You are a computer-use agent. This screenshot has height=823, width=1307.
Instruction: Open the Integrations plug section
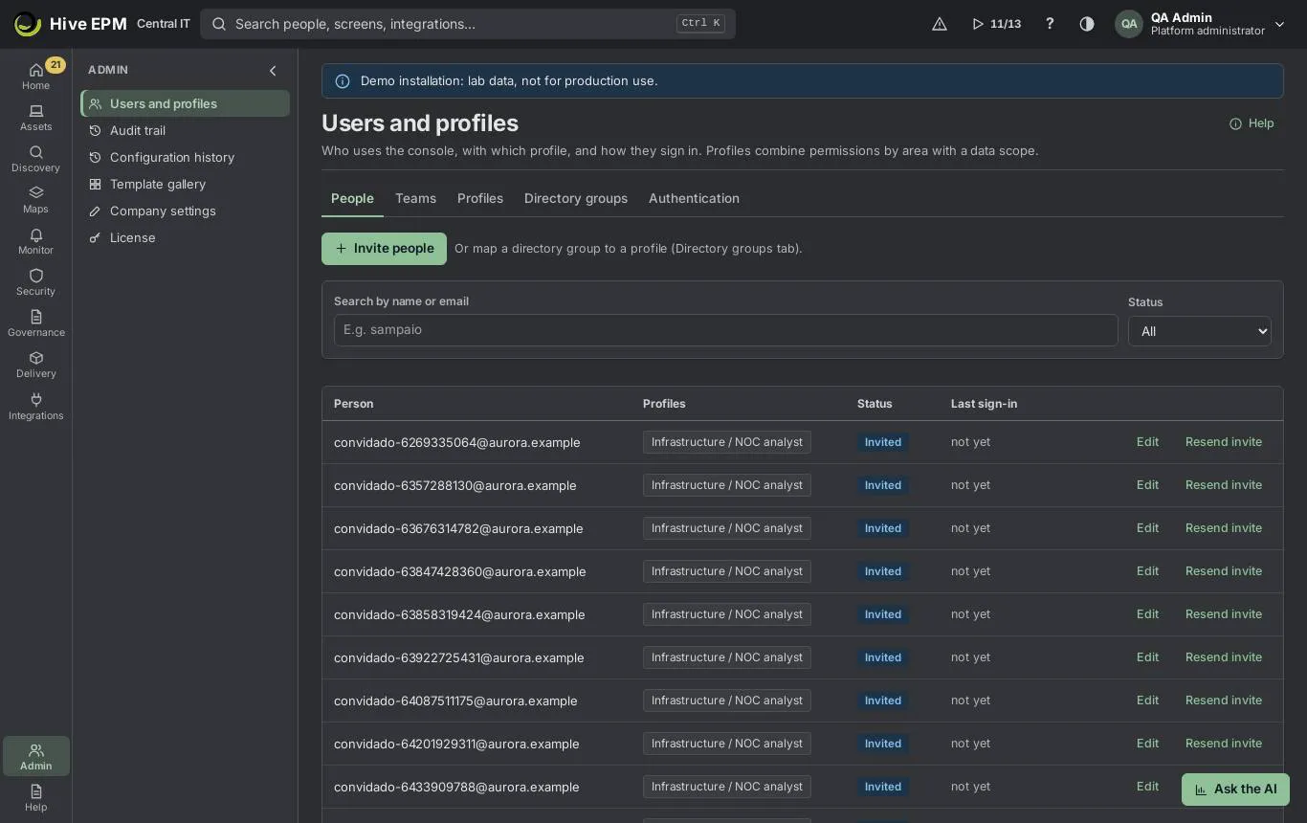pos(35,407)
